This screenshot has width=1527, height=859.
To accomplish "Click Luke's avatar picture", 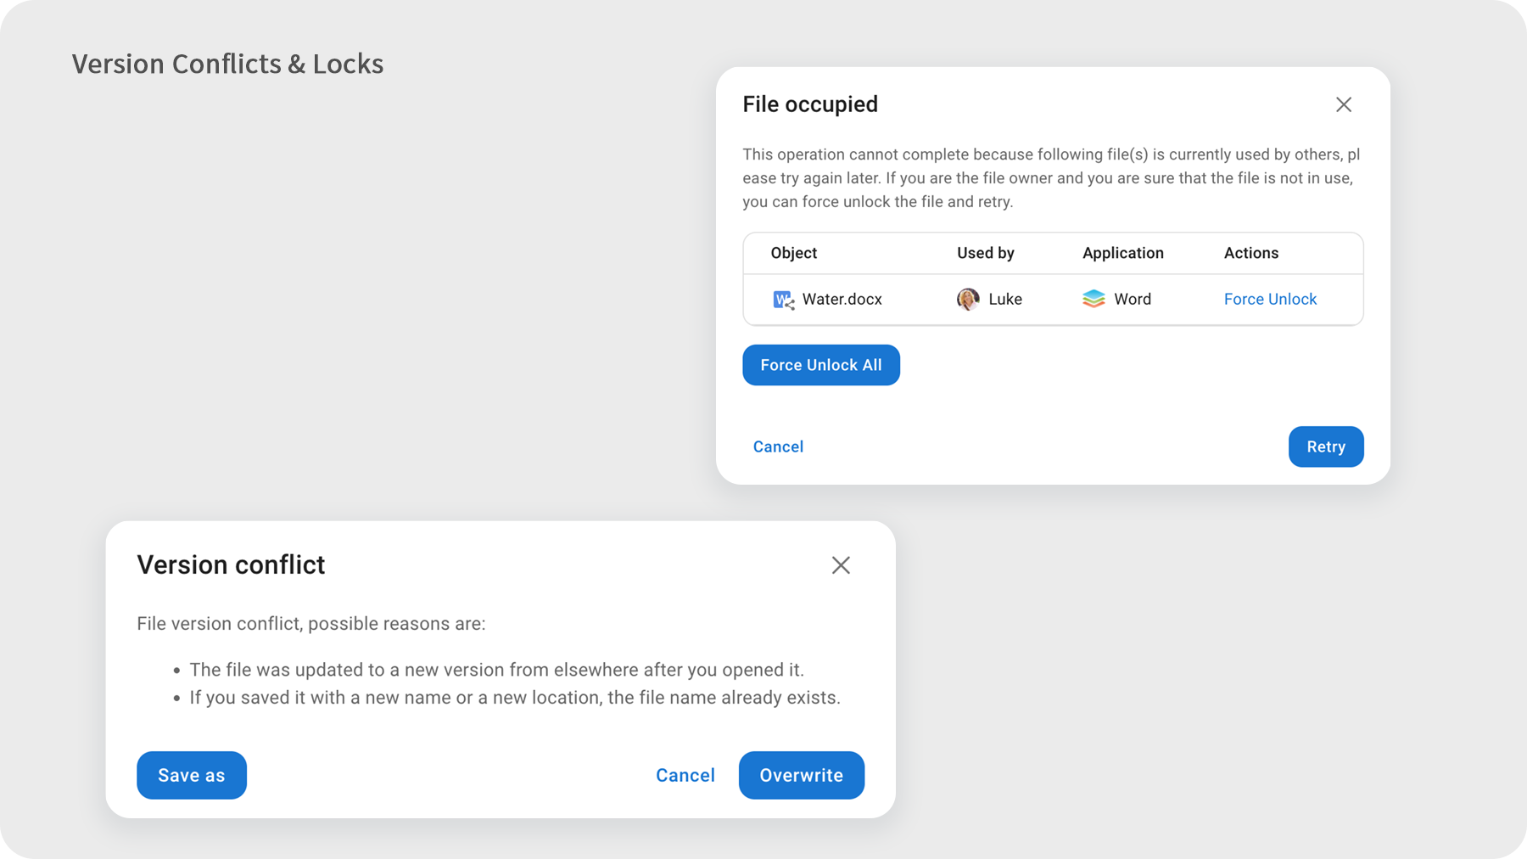I will click(x=968, y=299).
